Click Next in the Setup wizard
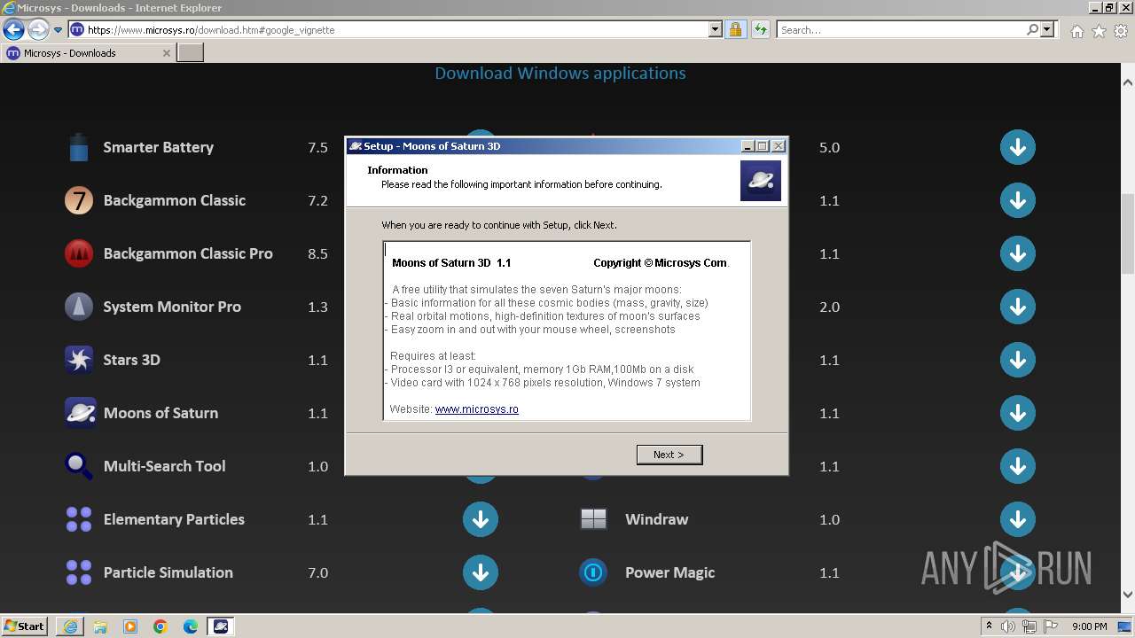Screen dimensions: 1135x638 pos(669,455)
